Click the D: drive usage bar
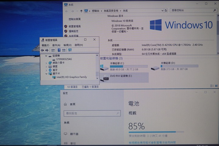This screenshot has height=146, width=219. click(179, 66)
